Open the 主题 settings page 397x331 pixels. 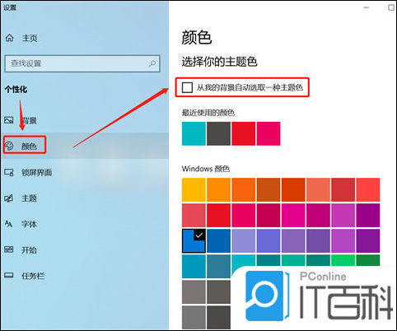(x=29, y=198)
